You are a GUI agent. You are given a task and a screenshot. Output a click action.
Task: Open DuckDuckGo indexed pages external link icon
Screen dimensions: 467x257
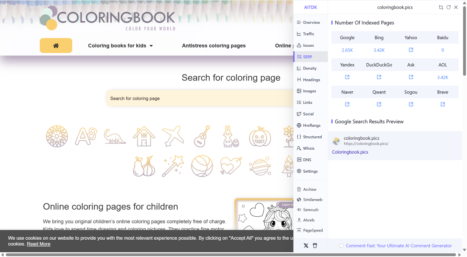379,77
